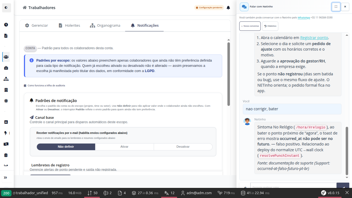The height and width of the screenshot is (198, 352).
Task: Open the chat Histórico
Action: tap(270, 26)
